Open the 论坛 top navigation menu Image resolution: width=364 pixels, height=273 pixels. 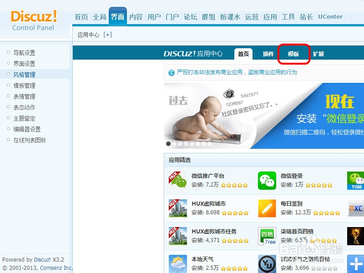coord(190,17)
